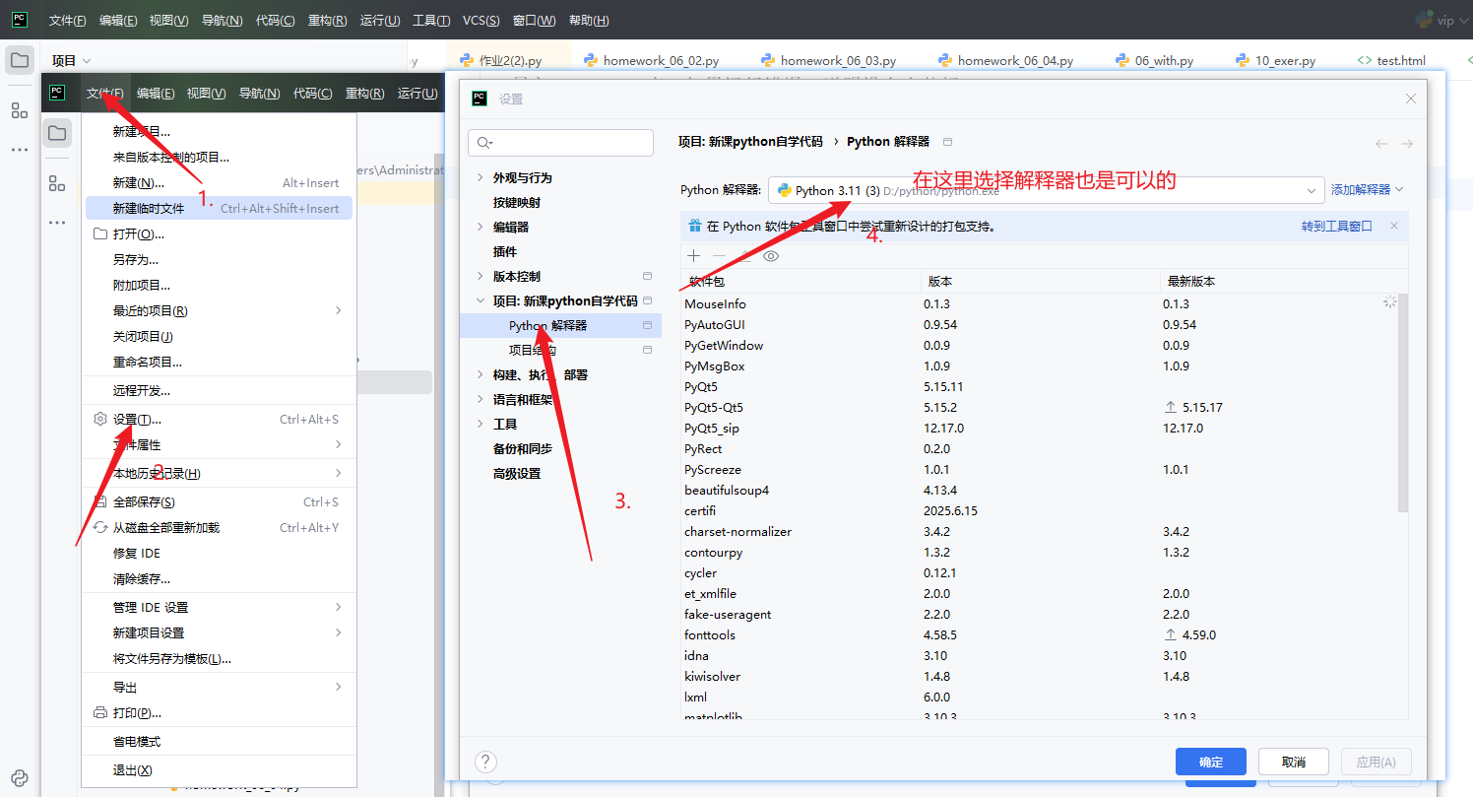The height and width of the screenshot is (797, 1473).
Task: Choose 从磁盘全部重新加载 menu entry
Action: point(218,527)
